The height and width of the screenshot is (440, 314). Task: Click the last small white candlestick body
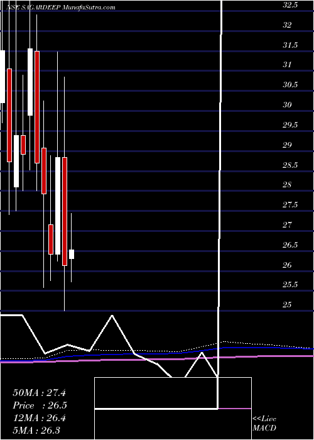pyautogui.click(x=72, y=254)
